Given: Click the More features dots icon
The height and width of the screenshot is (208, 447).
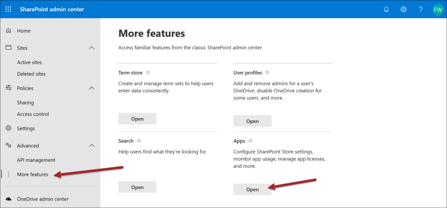Looking at the screenshot, I should pyautogui.click(x=8, y=174).
